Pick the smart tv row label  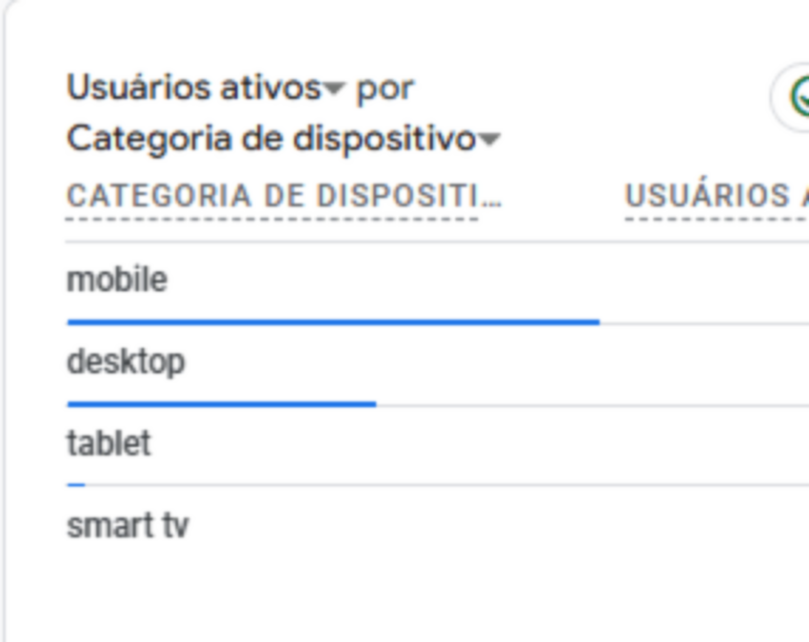click(128, 525)
